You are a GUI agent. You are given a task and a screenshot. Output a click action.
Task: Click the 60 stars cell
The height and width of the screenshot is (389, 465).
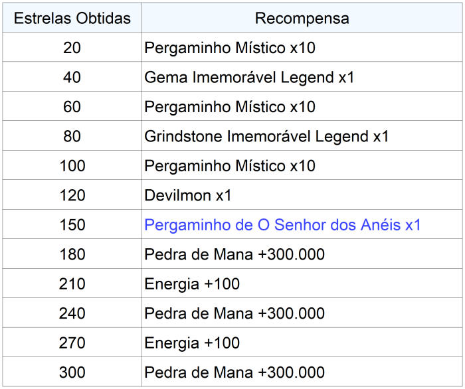[x=72, y=107]
